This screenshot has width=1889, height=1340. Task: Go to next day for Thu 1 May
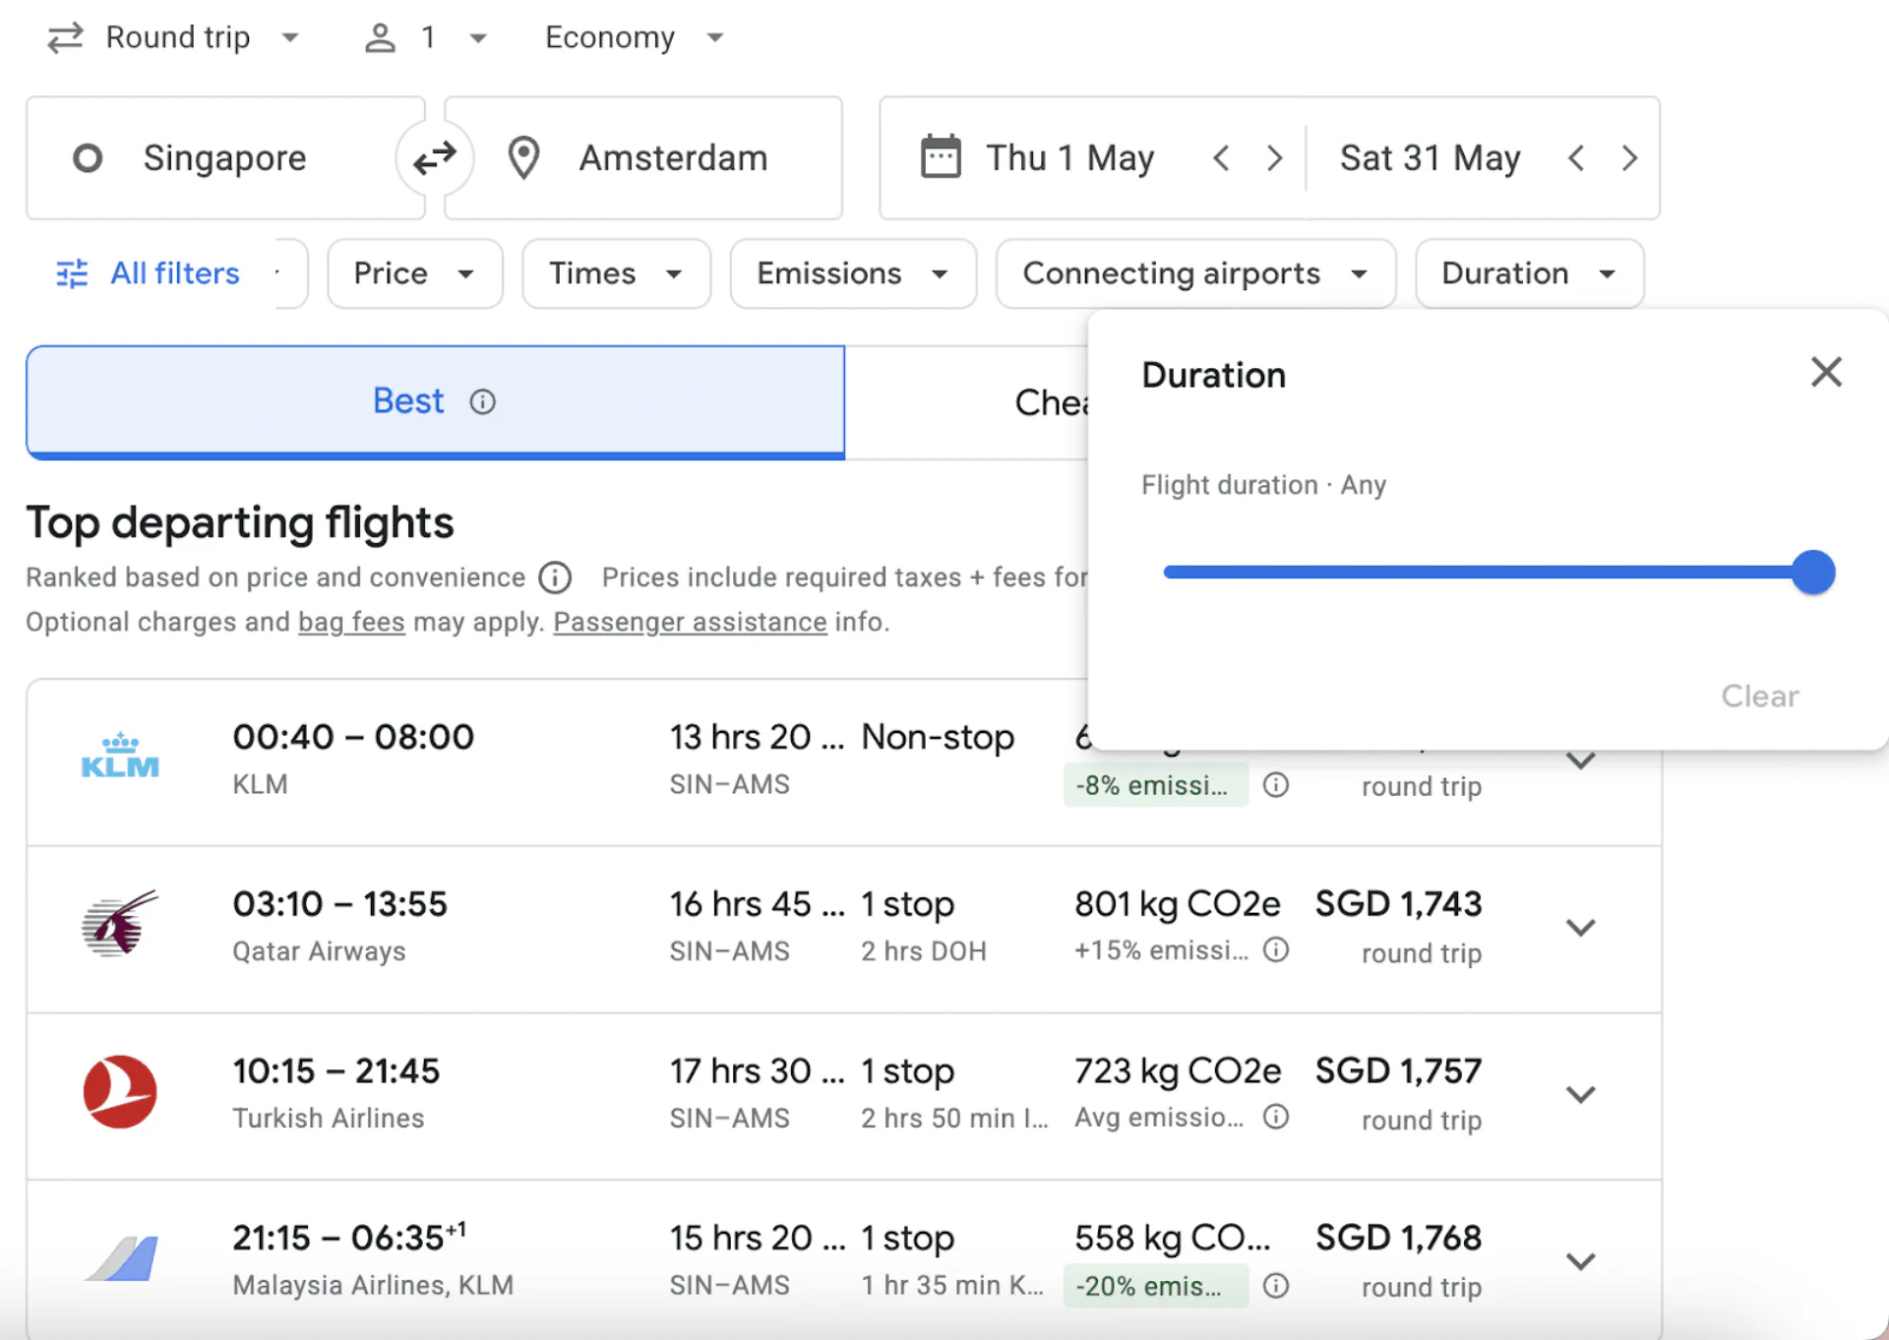click(x=1274, y=157)
